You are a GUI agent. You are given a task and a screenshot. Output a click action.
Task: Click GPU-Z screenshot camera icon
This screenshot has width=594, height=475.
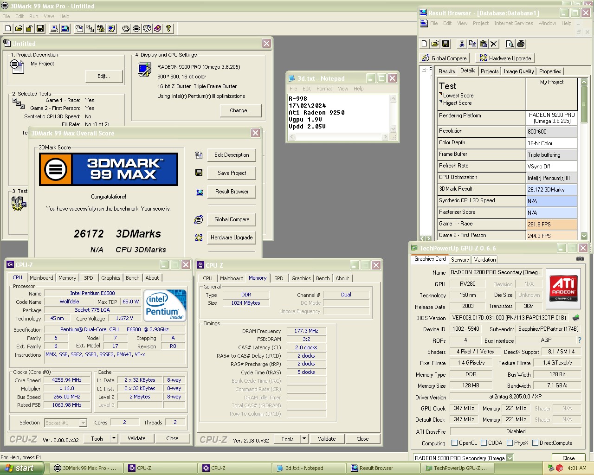coord(580,259)
